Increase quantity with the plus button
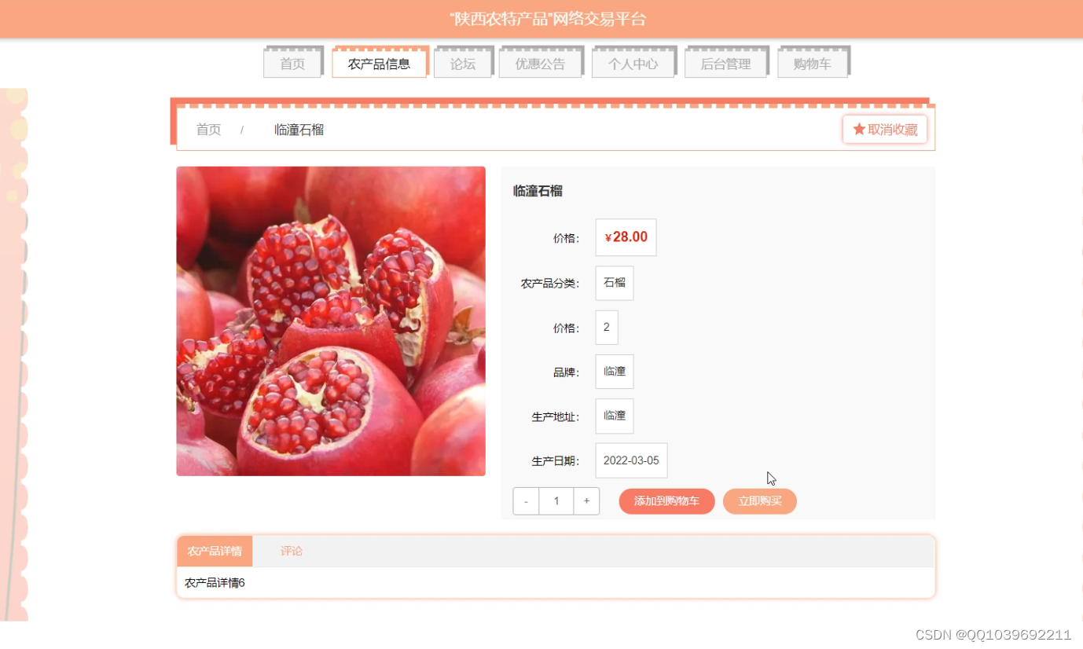Viewport: 1083px width, 649px height. pyautogui.click(x=586, y=501)
